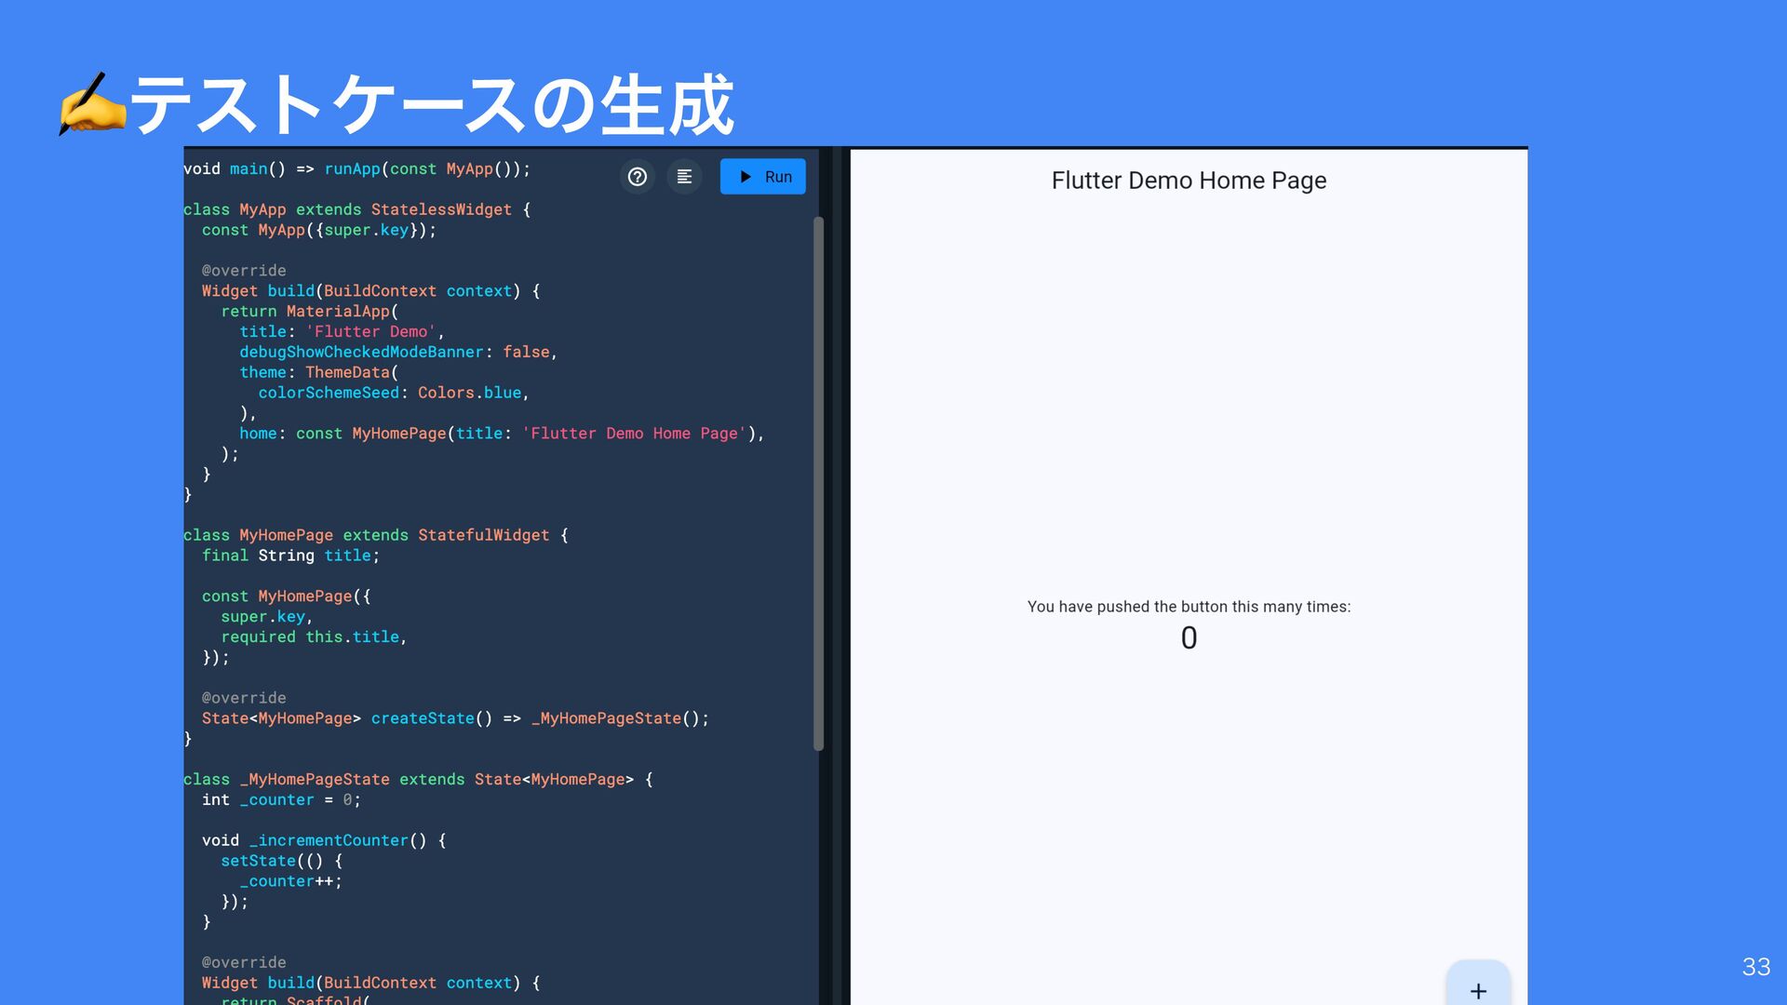Click 'class MyApp extends StatelessWidget' line
The image size is (1787, 1005).
coord(356,210)
